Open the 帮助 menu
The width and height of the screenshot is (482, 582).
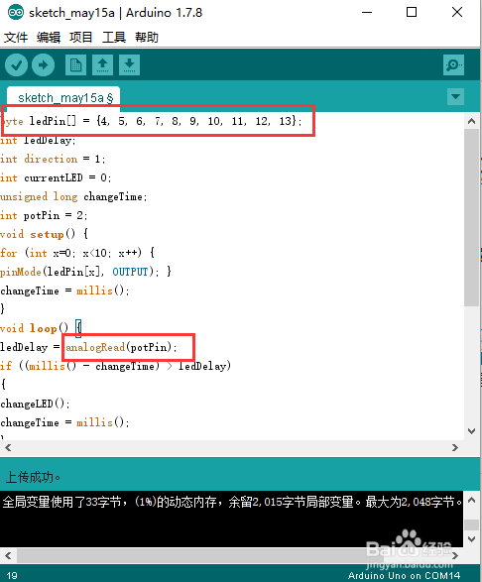tap(147, 38)
